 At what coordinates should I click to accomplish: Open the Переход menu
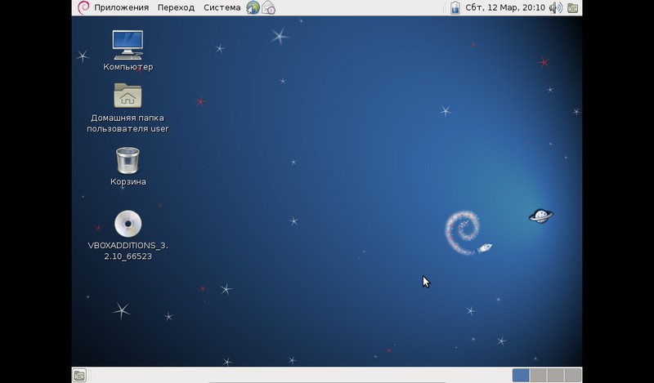176,7
